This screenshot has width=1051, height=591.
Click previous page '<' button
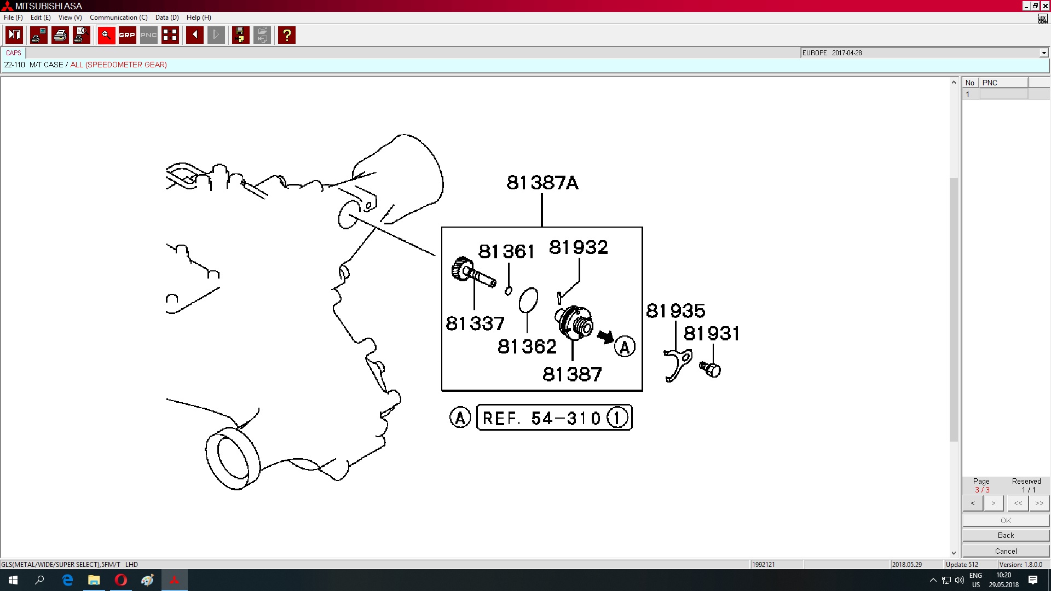[973, 503]
